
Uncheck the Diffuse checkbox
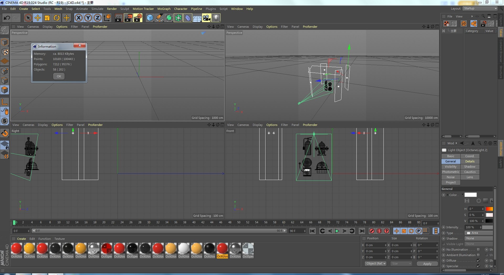(x=478, y=261)
